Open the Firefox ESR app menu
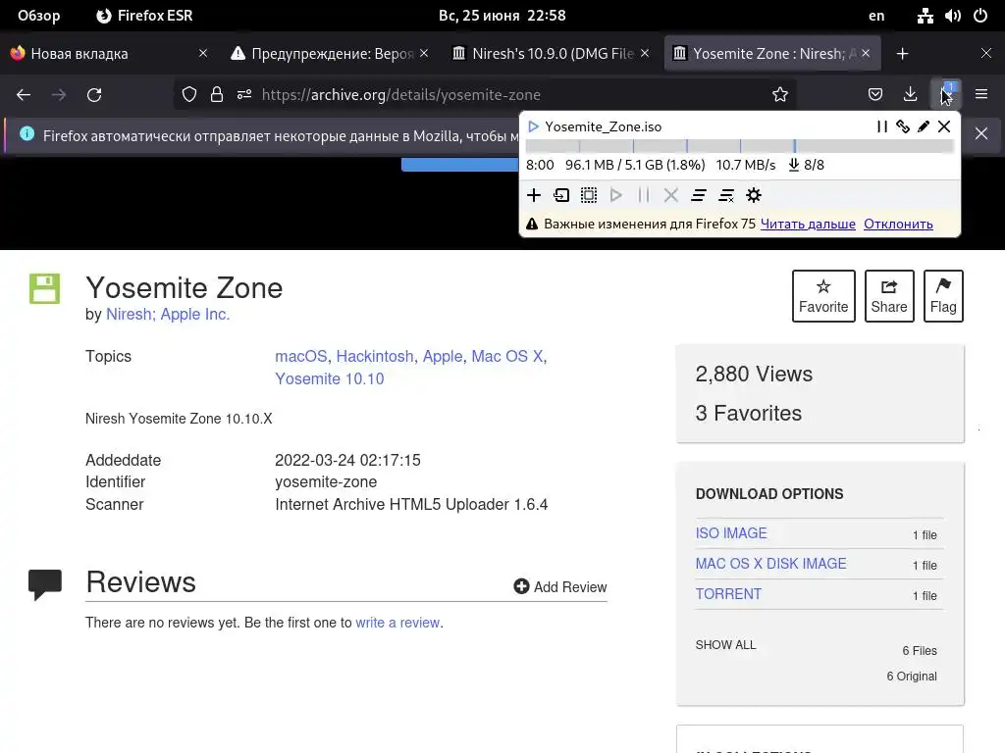 click(x=144, y=16)
